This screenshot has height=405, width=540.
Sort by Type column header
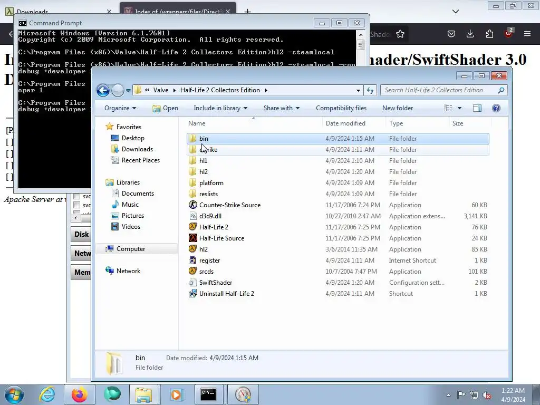pos(418,123)
